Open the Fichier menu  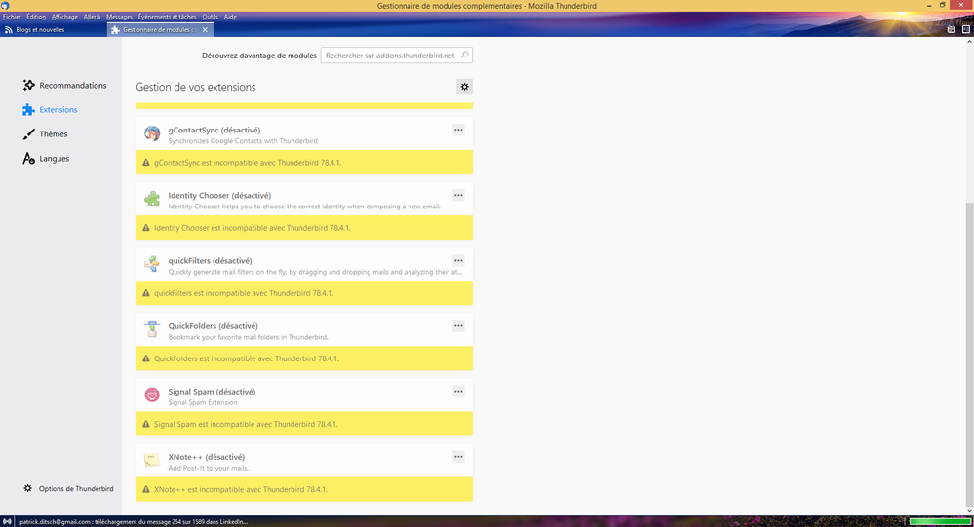[x=12, y=17]
